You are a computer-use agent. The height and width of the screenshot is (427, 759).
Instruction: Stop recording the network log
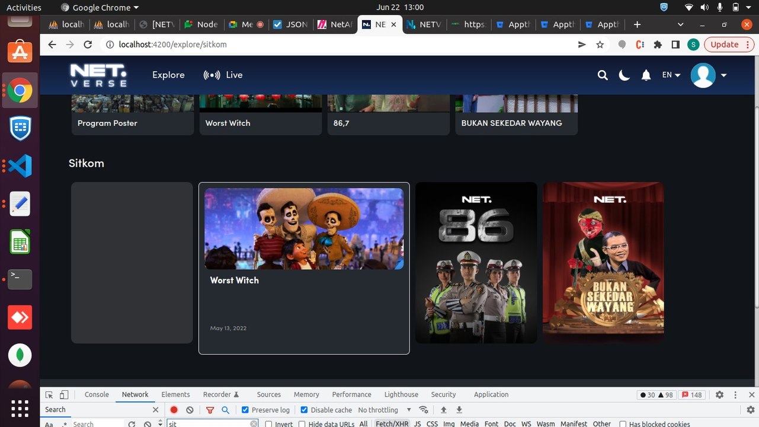coord(174,410)
